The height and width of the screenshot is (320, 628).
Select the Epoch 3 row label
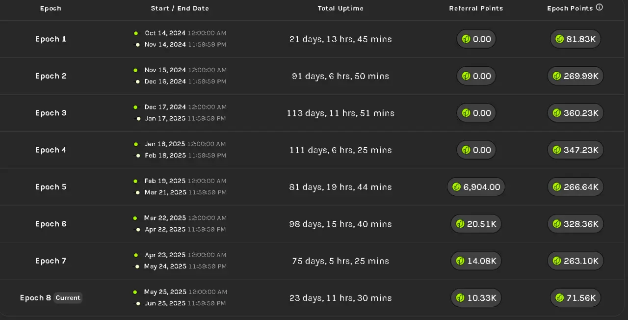pyautogui.click(x=51, y=113)
